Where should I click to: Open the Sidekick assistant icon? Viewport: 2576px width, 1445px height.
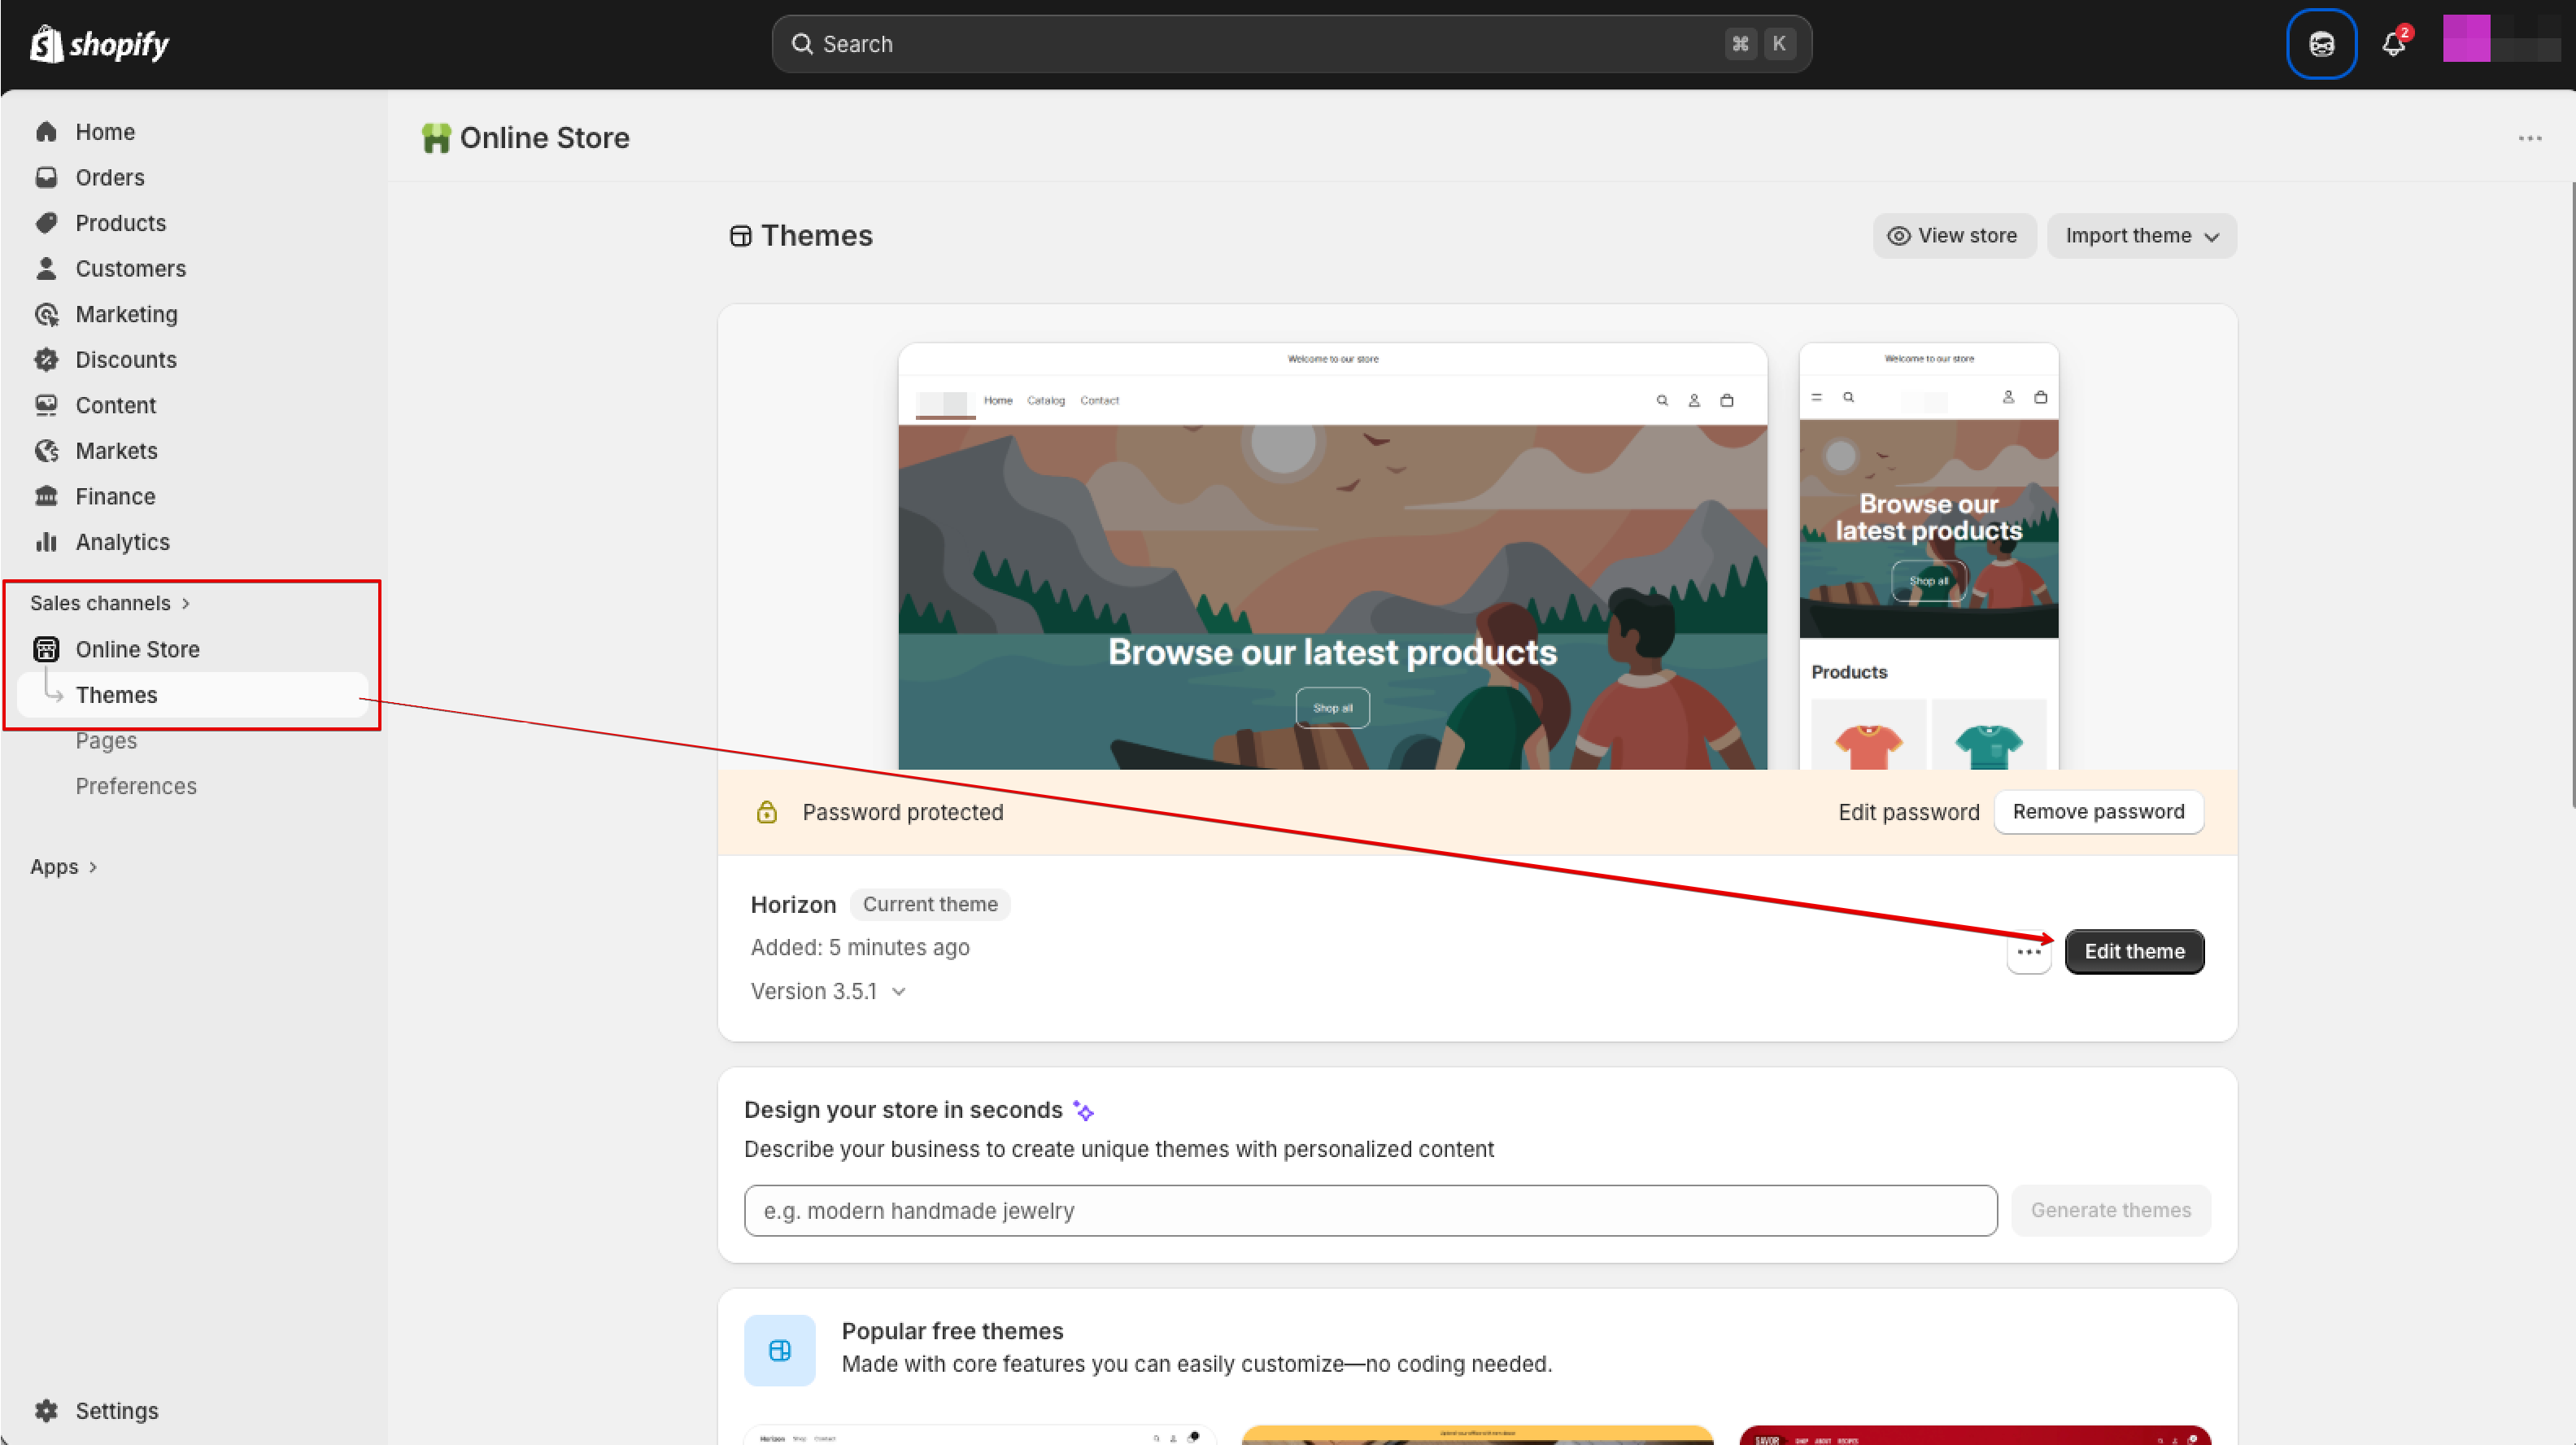[2321, 44]
